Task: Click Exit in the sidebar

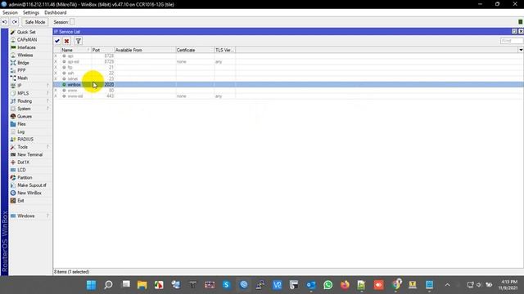Action: (x=20, y=201)
